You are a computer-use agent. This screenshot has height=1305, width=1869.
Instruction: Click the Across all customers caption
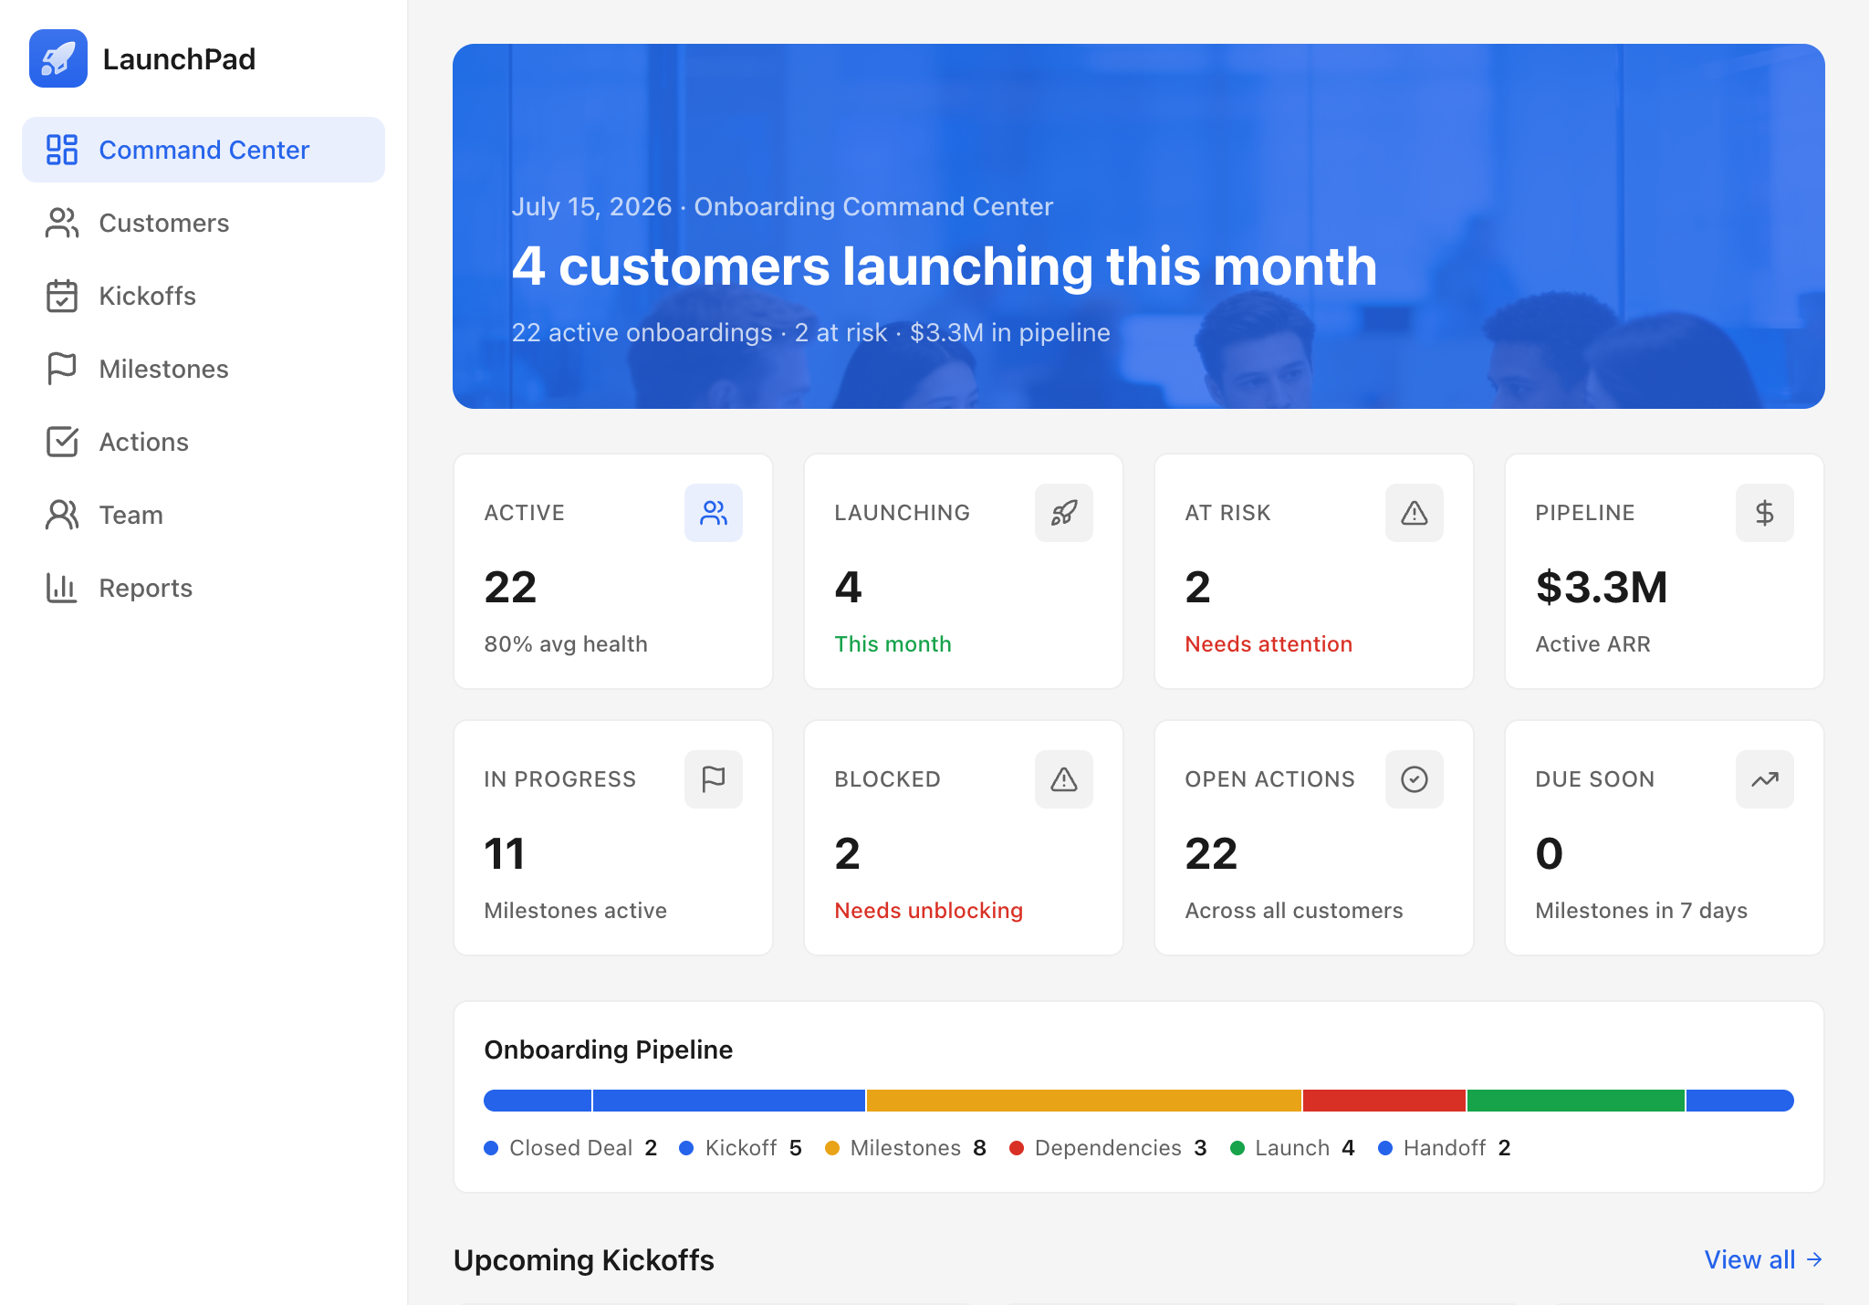tap(1293, 911)
